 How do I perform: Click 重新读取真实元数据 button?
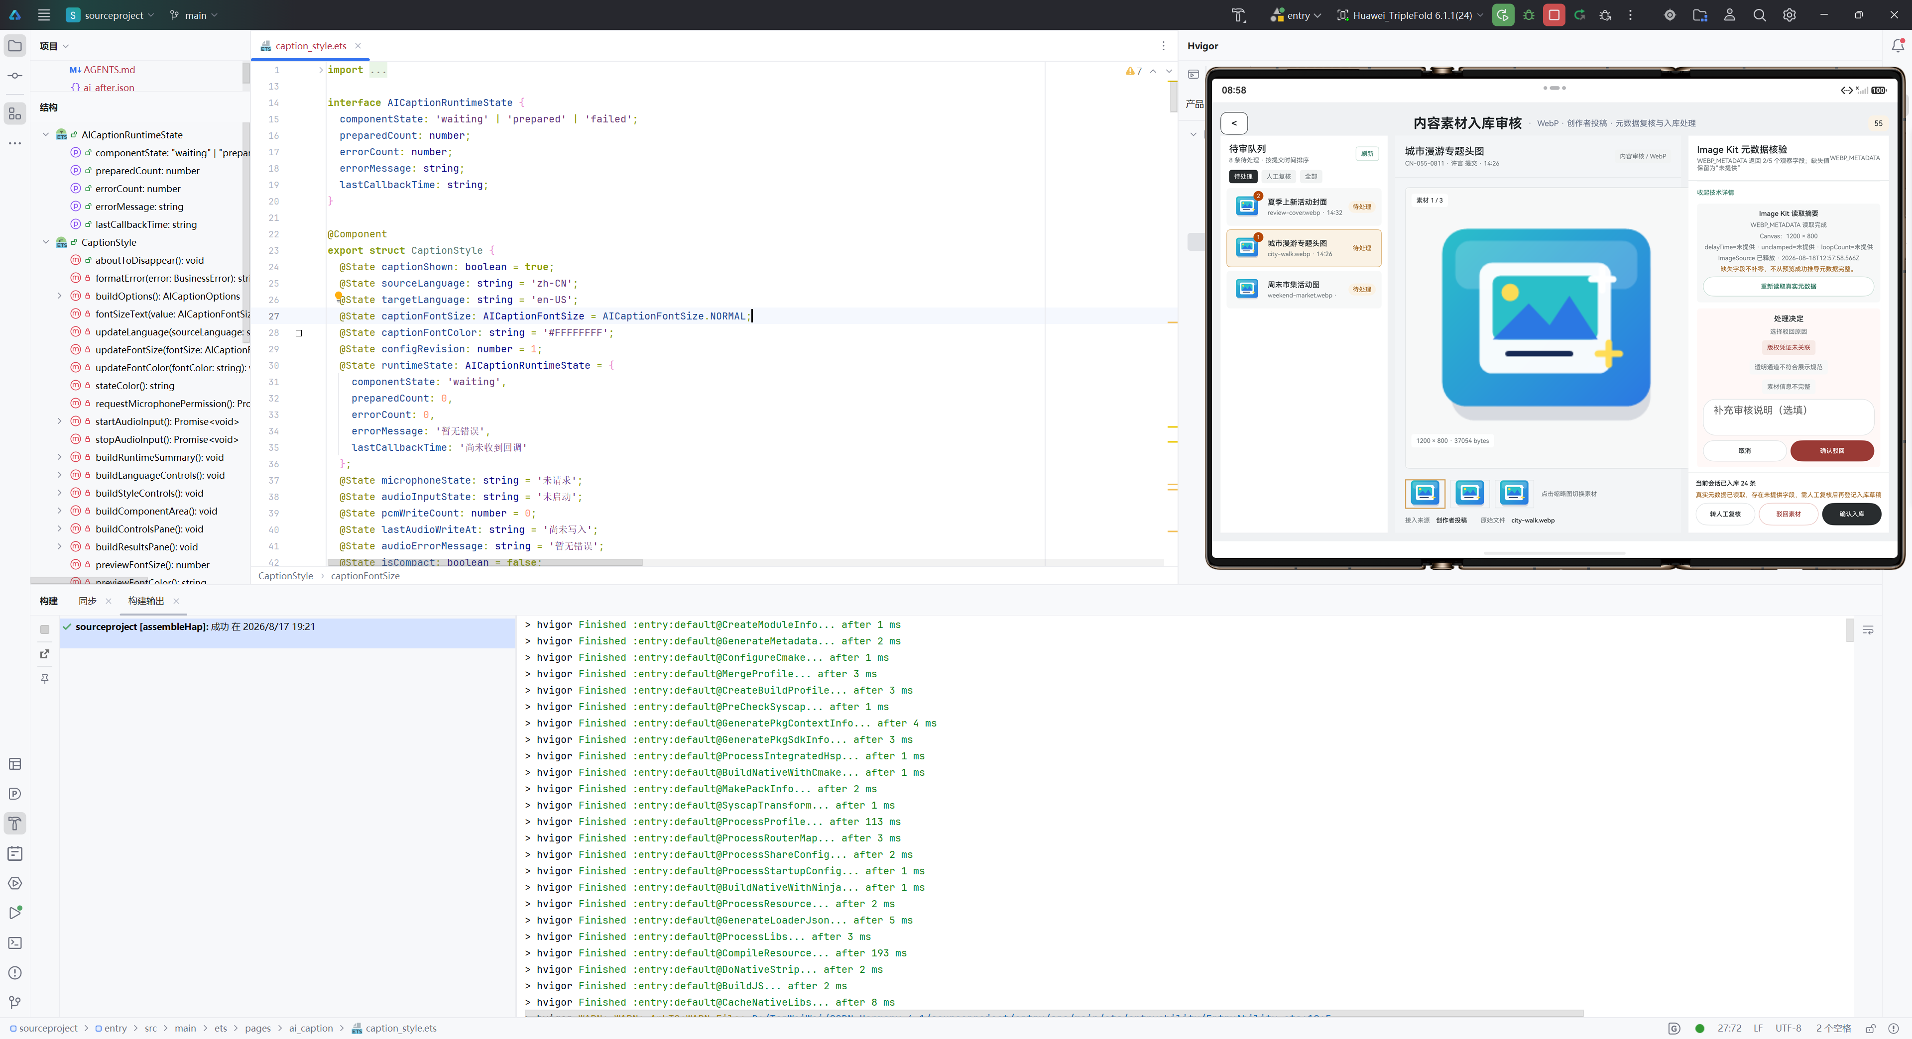pos(1788,286)
